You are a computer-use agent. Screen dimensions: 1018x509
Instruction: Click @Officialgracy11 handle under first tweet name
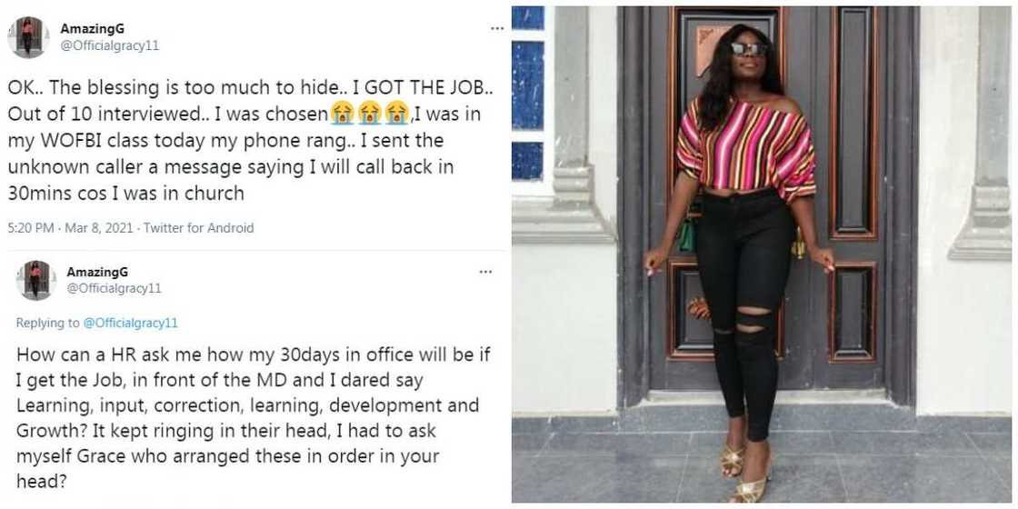coord(109,46)
